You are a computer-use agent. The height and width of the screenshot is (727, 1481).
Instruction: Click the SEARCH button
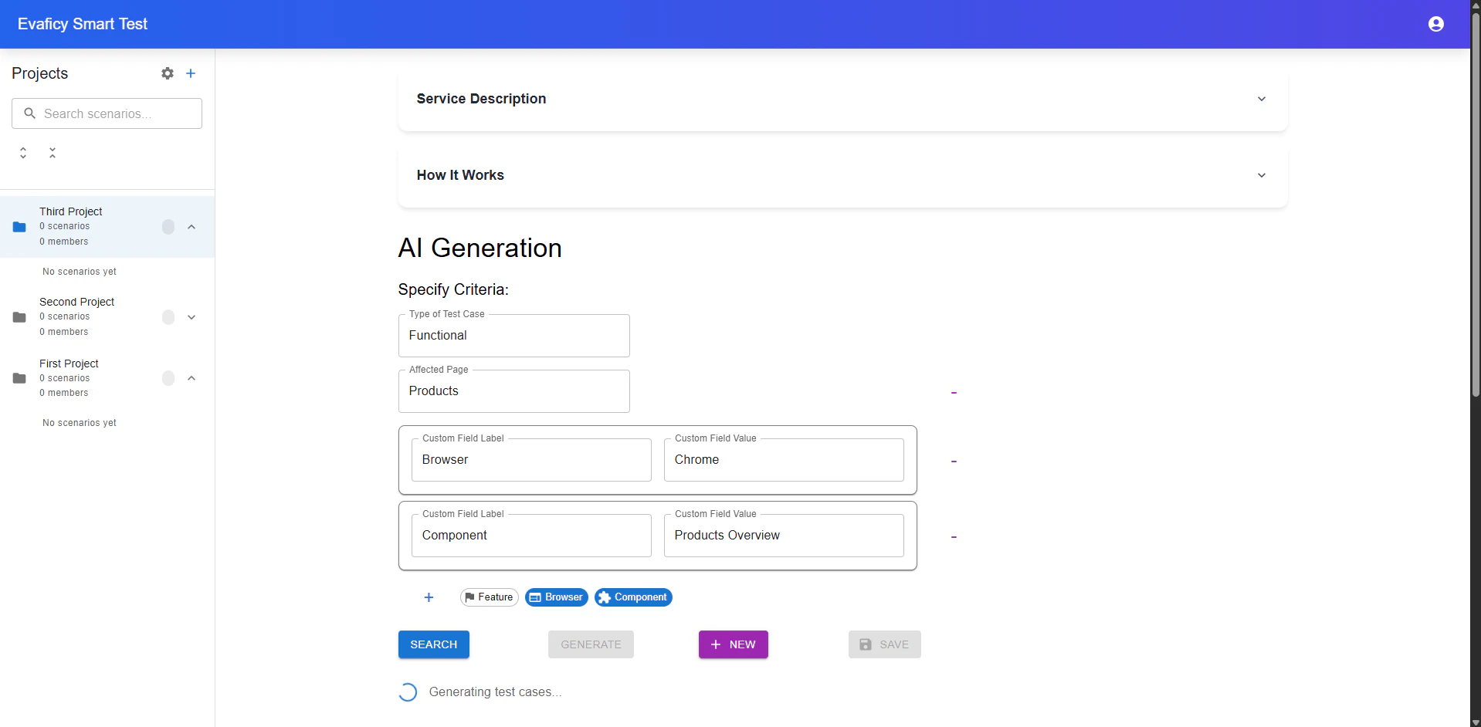pyautogui.click(x=434, y=644)
